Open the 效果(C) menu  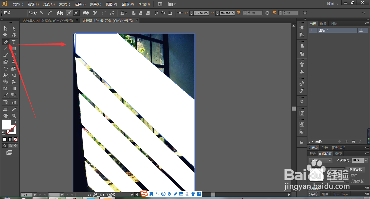96,4
